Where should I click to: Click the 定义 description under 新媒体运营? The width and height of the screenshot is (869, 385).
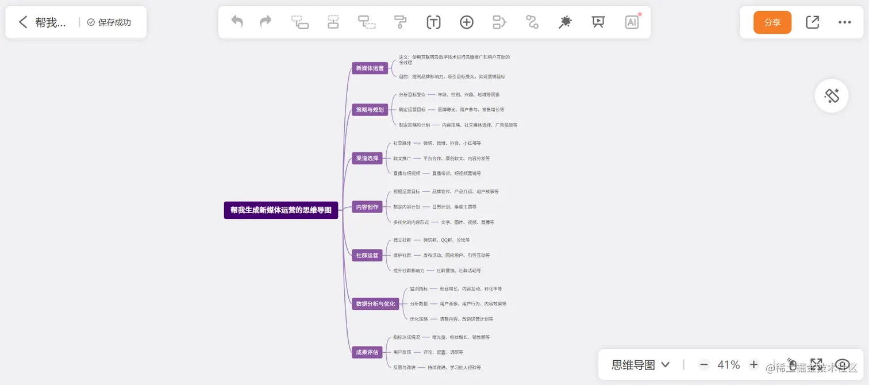(x=455, y=60)
